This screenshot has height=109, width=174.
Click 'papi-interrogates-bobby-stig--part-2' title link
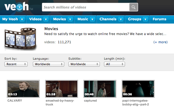pos(135,102)
